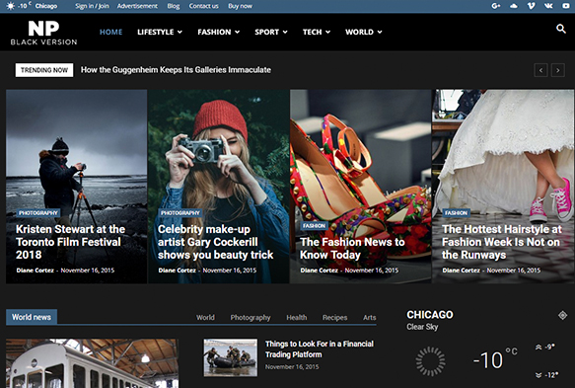575x388 pixels.
Task: Click the Sign in / Join link
Action: pyautogui.click(x=92, y=6)
